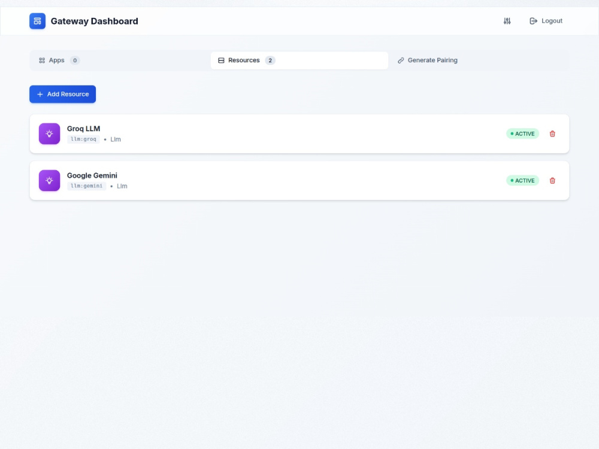
Task: Click the Apps count badge 0
Action: click(75, 60)
